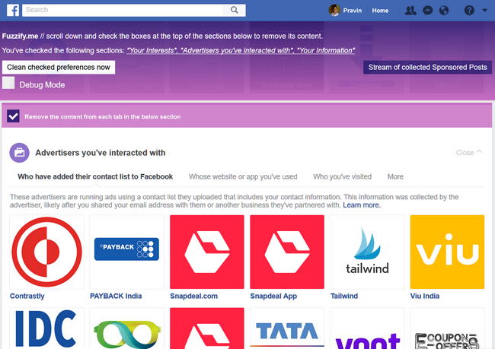Open the More tab
Viewport: 495px width, 349px height.
tap(395, 176)
